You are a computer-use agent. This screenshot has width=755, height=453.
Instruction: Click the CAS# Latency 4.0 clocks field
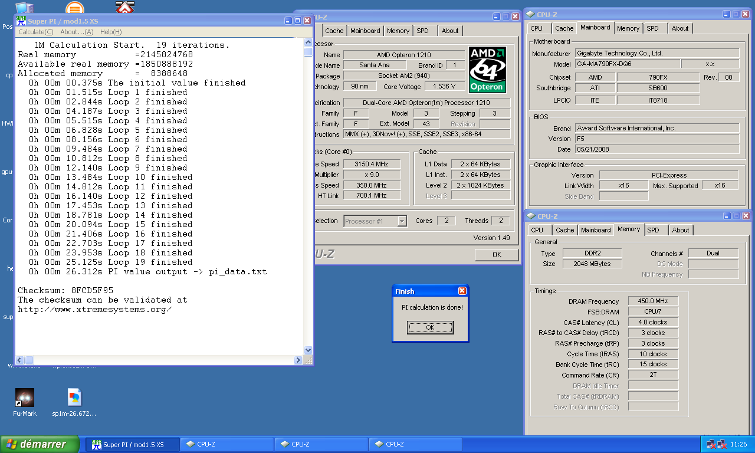coord(653,322)
